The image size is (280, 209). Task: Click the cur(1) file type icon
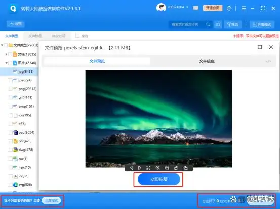16,159
